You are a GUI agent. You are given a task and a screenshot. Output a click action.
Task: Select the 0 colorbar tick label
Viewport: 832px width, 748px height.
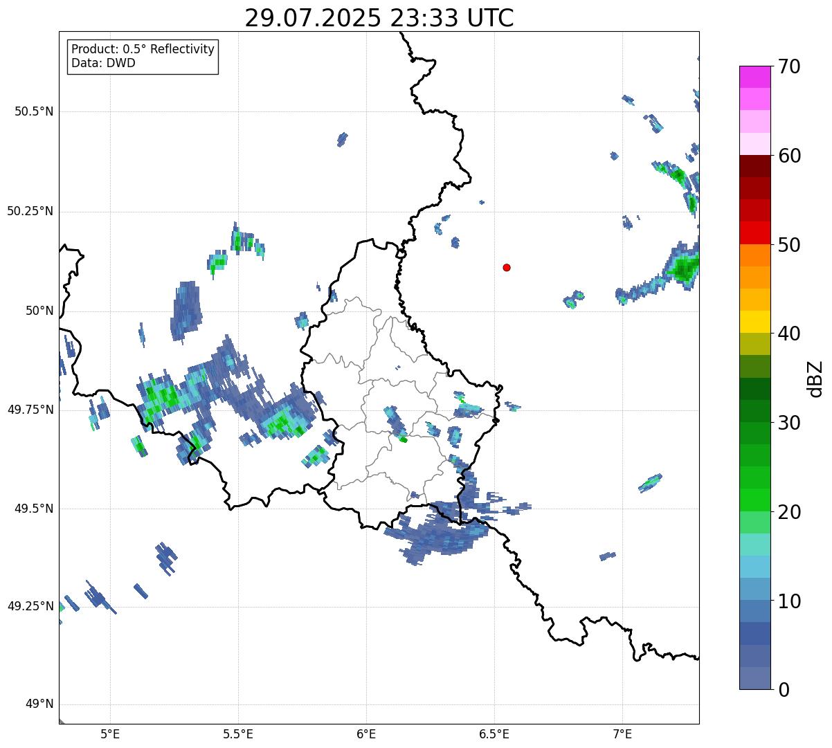click(x=783, y=690)
